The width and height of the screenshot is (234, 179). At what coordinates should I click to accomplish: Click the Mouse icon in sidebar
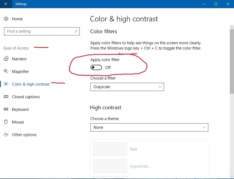tap(6, 122)
